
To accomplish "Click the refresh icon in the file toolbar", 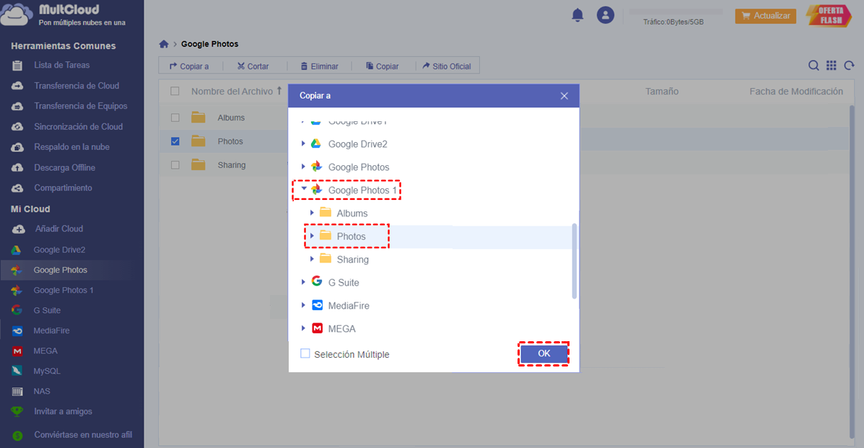I will [x=849, y=66].
